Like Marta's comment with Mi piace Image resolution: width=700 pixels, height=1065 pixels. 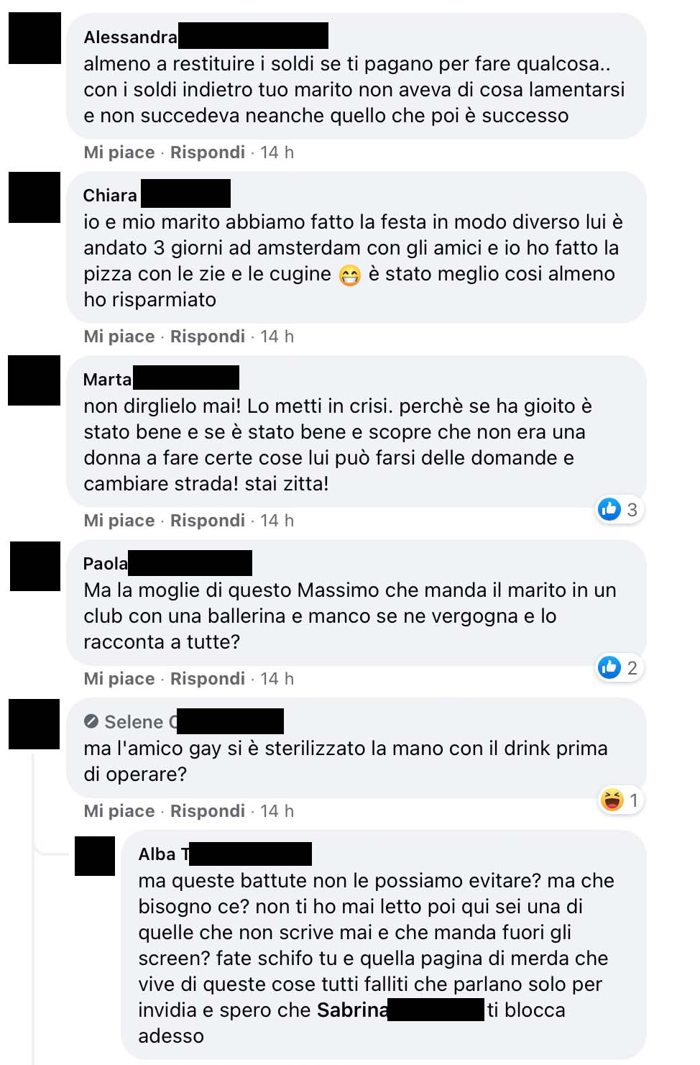coord(119,521)
